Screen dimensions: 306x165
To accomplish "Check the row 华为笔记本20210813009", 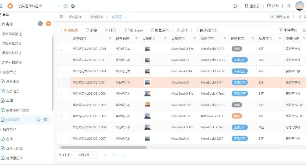I will coord(62,71).
